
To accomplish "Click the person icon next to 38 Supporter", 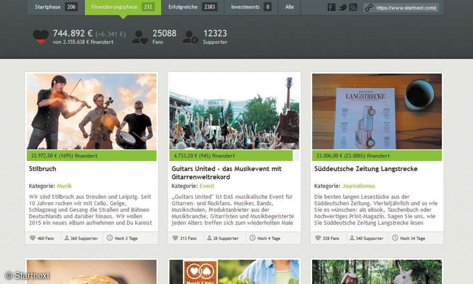I will pyautogui.click(x=209, y=238).
